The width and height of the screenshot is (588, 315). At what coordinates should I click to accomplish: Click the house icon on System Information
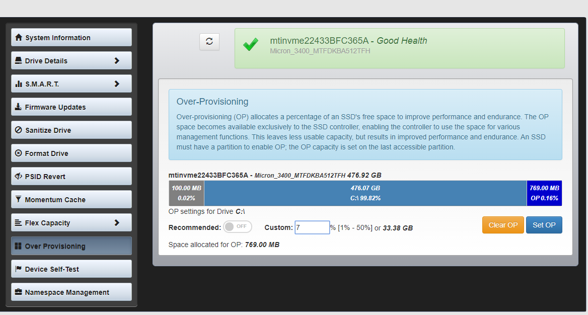[18, 38]
